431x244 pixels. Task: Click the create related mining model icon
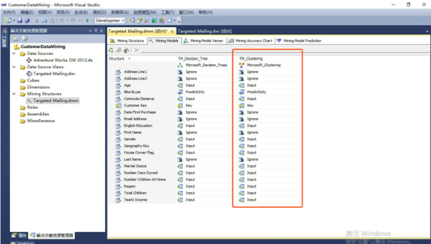119,50
